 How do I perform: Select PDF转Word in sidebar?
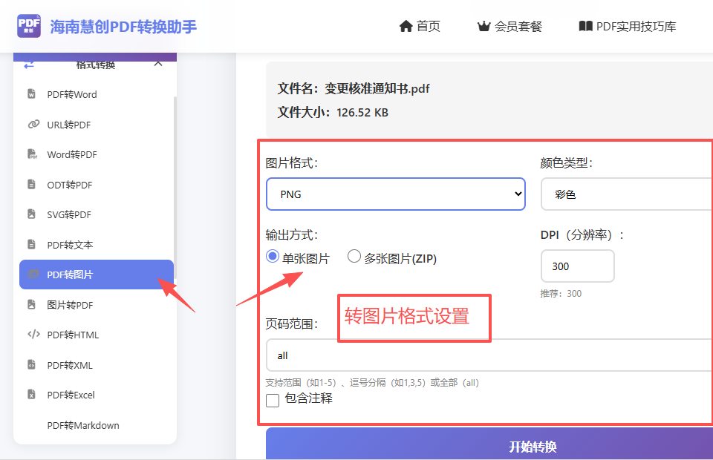point(97,94)
